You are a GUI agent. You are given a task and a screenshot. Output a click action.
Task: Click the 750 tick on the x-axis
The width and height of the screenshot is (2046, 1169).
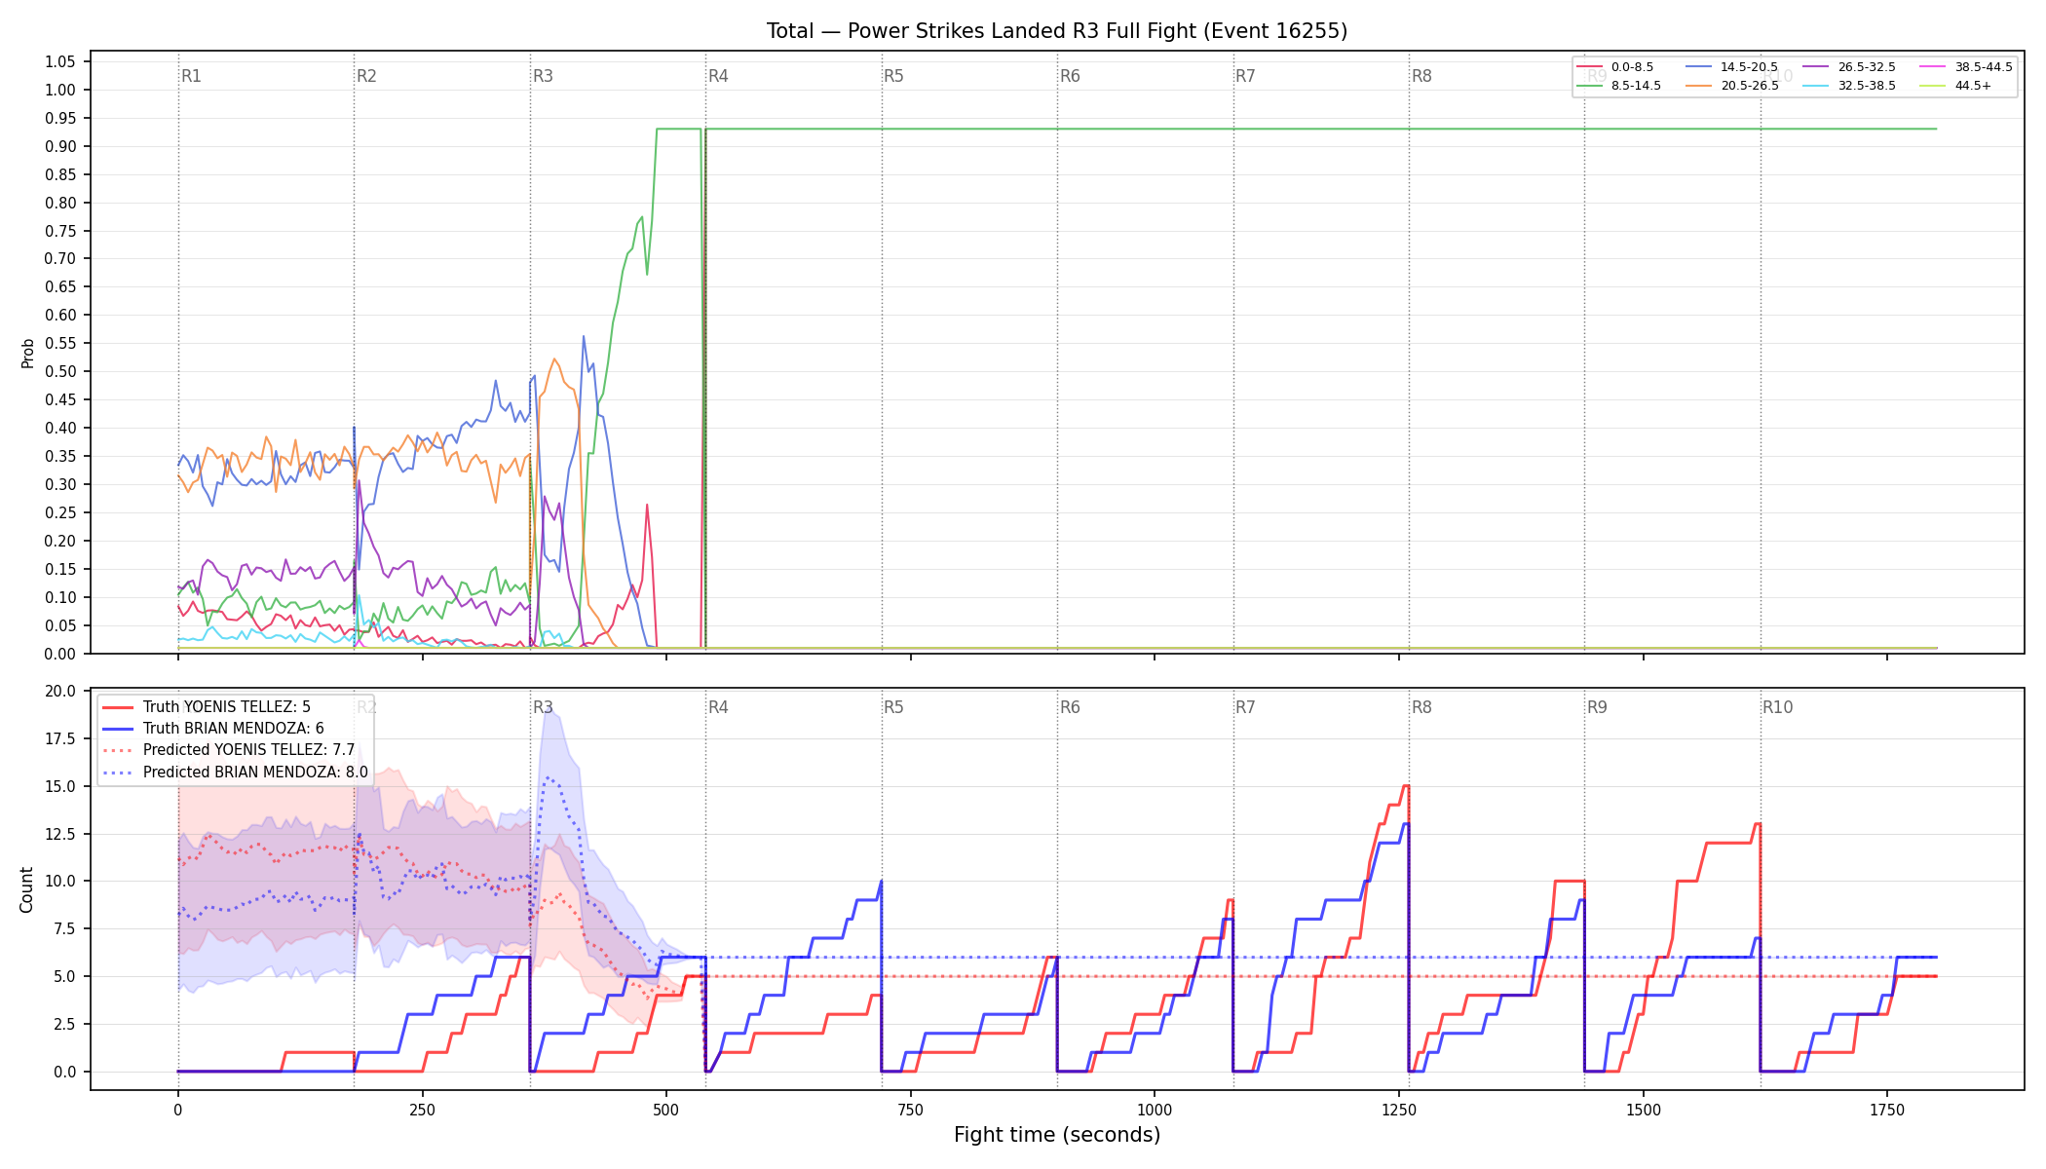[910, 1110]
